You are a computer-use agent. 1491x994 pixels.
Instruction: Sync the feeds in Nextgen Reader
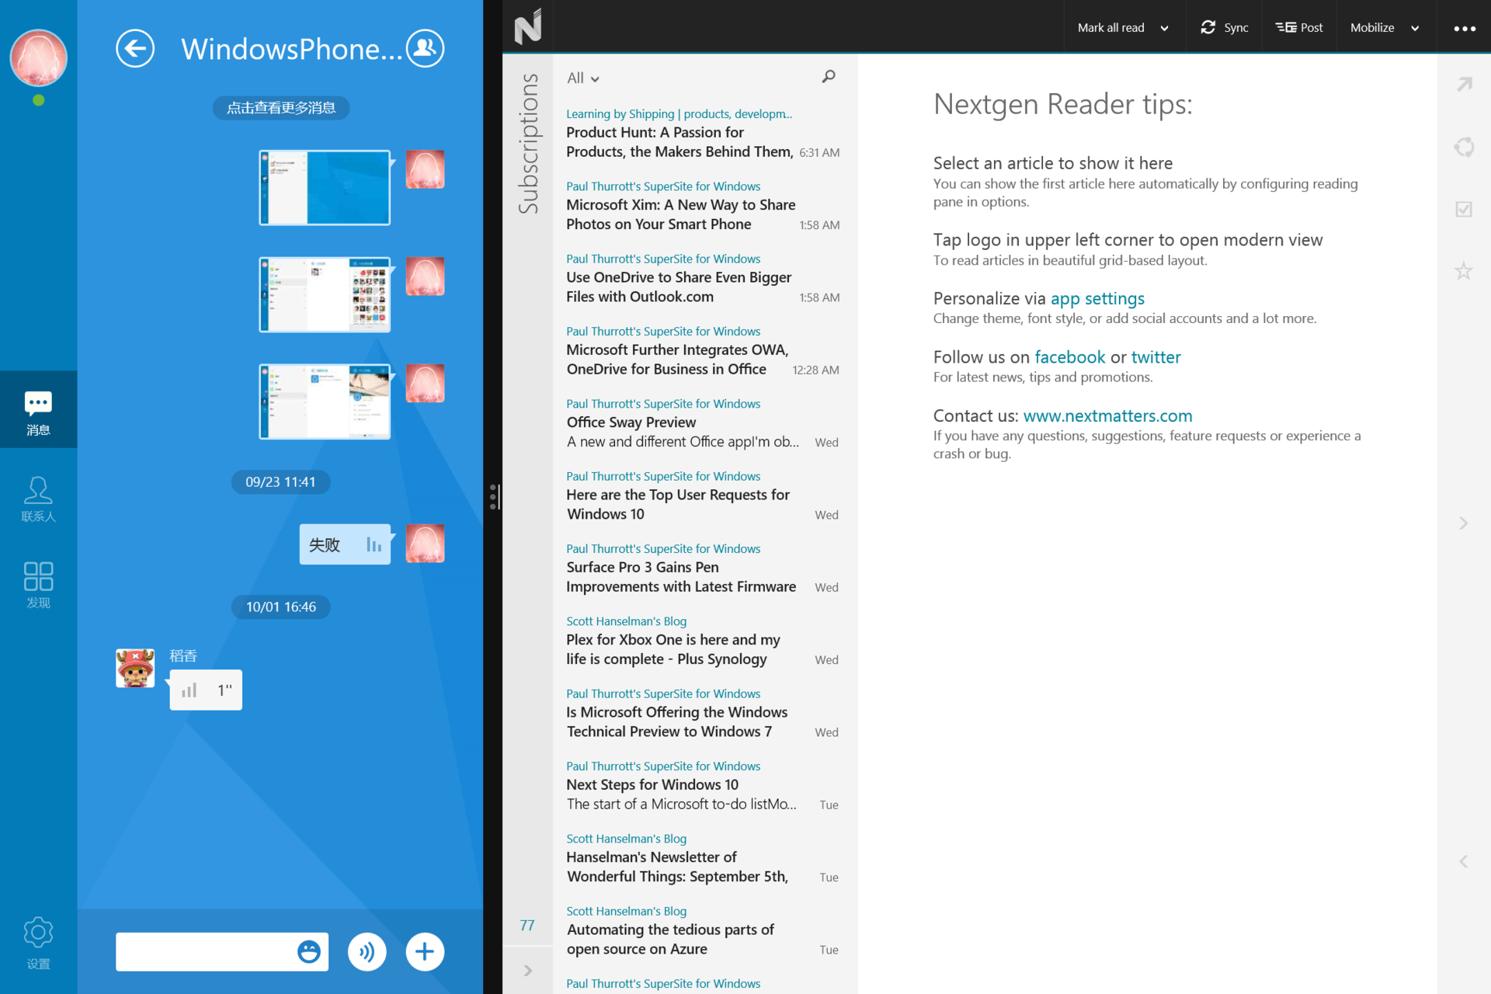point(1225,28)
